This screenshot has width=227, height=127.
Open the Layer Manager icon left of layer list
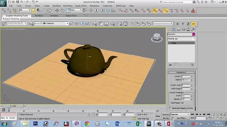coord(31,24)
